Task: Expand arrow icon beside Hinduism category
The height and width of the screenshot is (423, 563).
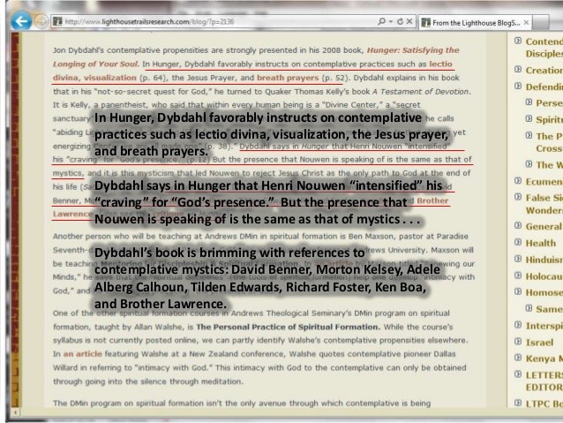Action: pyautogui.click(x=518, y=259)
